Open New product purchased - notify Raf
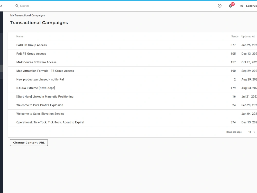Image resolution: width=257 pixels, height=193 pixels. [x=40, y=80]
